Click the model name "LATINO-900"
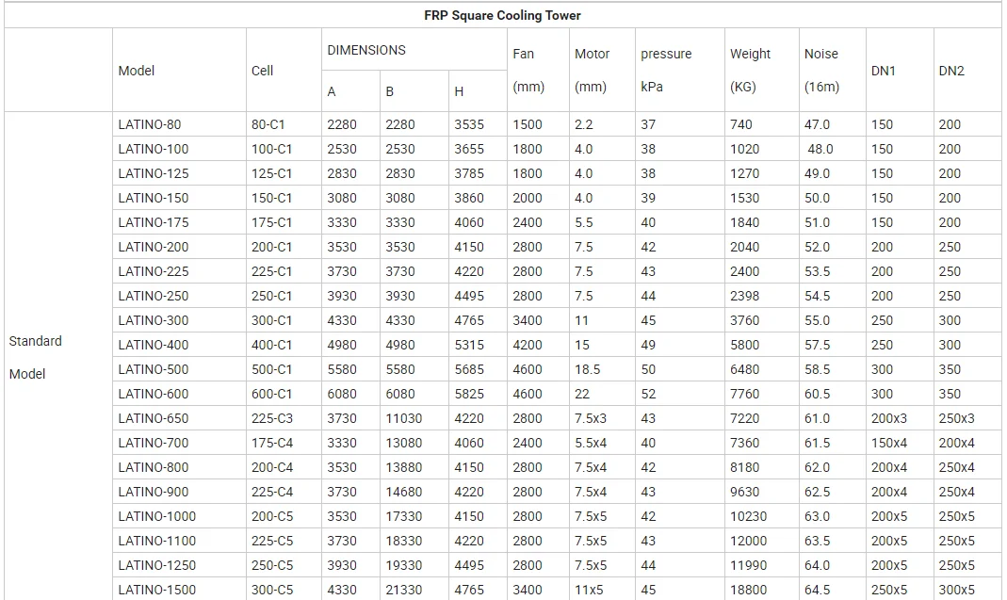This screenshot has width=1007, height=600. [x=154, y=492]
